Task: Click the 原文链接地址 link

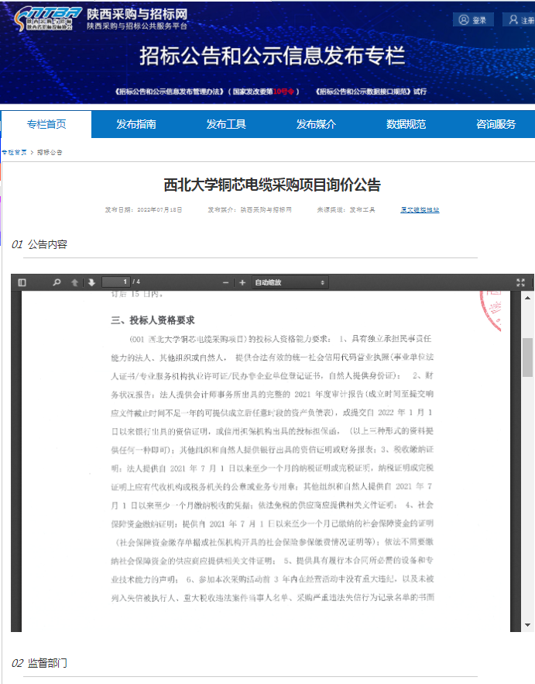Action: coord(419,209)
